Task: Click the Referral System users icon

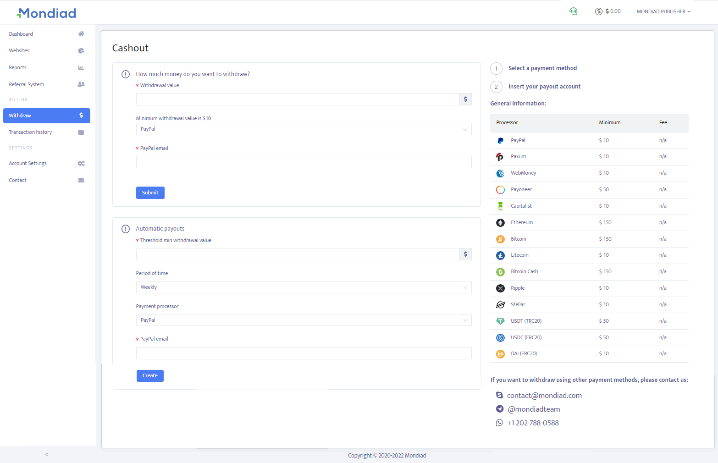Action: tap(81, 84)
